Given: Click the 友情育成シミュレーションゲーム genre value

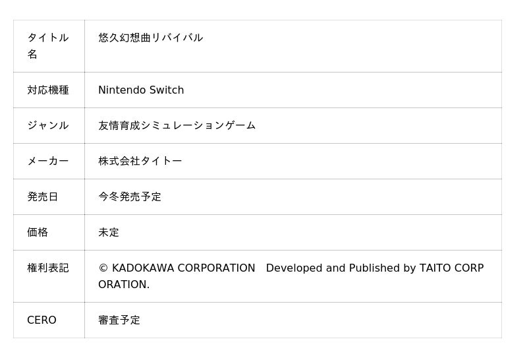Looking at the screenshot, I should click(177, 126).
